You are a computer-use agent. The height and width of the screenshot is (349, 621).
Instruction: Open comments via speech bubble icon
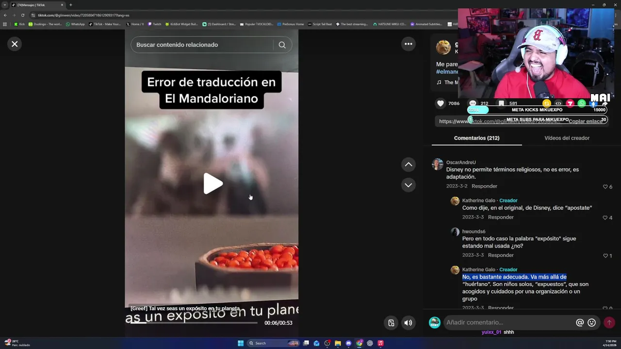(473, 103)
